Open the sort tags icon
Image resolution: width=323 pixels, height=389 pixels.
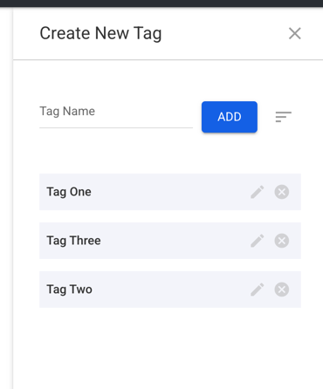pos(283,117)
